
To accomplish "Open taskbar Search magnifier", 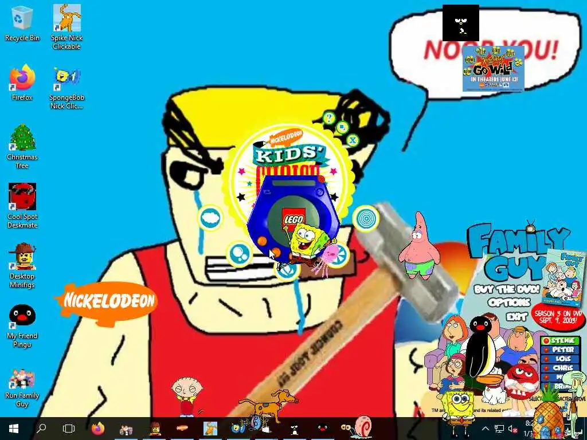I will [x=41, y=429].
